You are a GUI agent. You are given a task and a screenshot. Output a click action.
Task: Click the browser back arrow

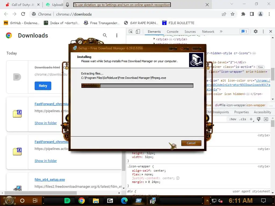[6, 14]
